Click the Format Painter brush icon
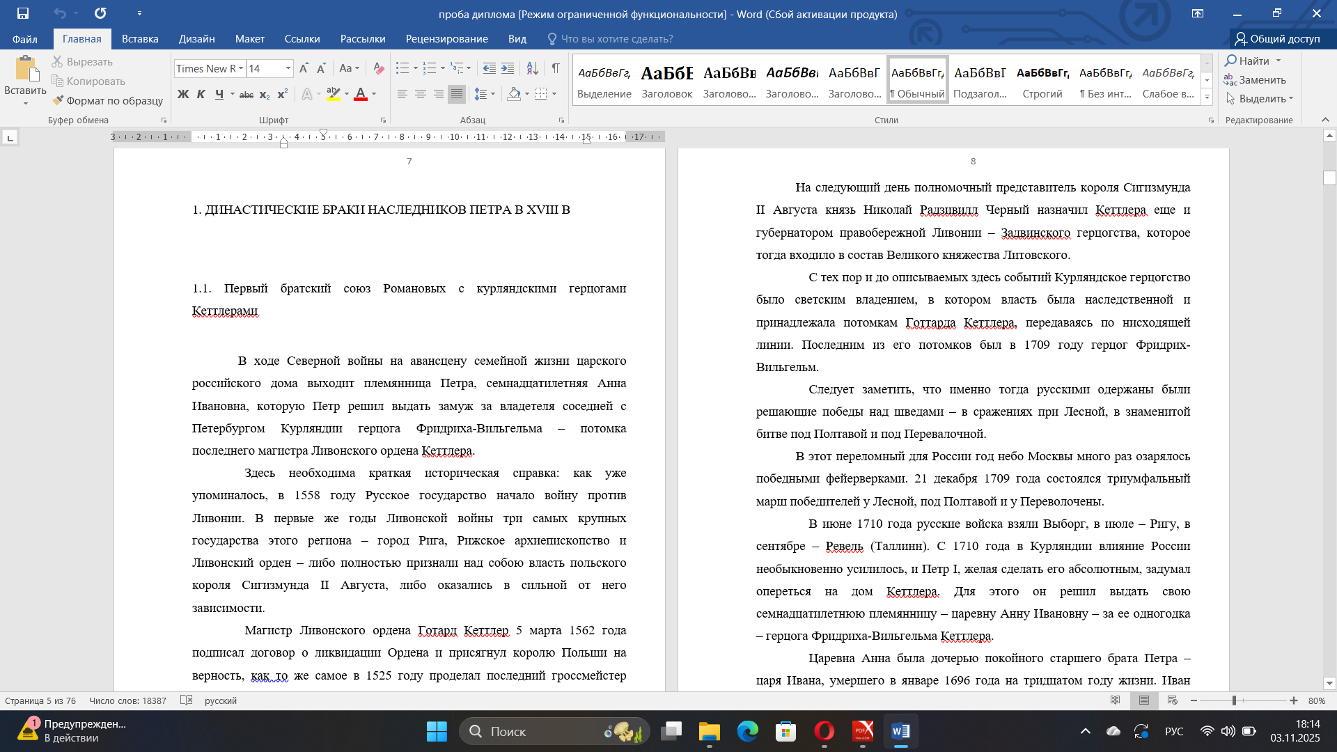Viewport: 1337px width, 752px height. pos(58,101)
